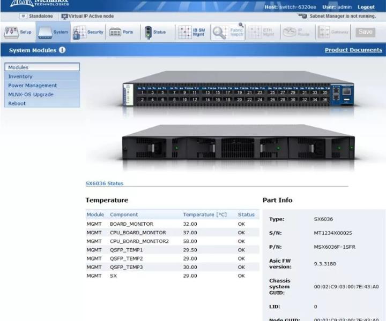
Task: Open the Gateway icon
Action: [x=324, y=32]
